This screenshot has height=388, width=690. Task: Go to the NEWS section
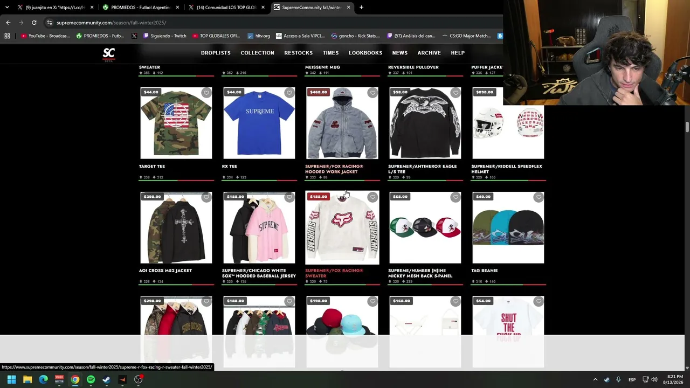[x=399, y=53]
